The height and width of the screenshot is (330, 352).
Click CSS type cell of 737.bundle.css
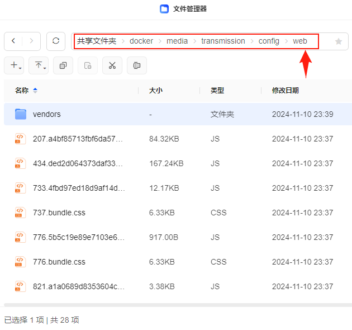coord(218,213)
